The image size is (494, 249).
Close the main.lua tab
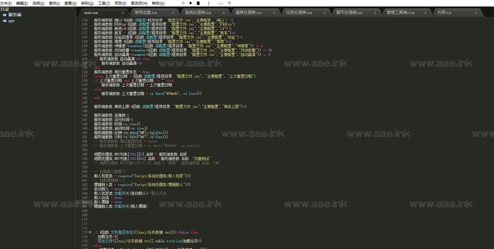click(x=123, y=13)
